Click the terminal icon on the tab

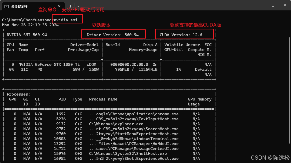click(x=7, y=7)
